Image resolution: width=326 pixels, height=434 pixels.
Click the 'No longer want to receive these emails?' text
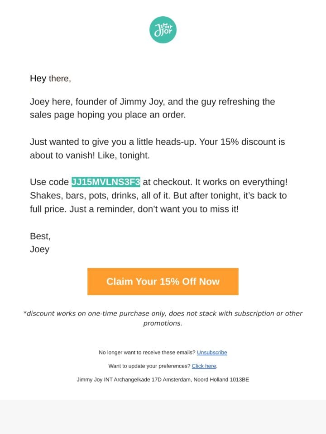point(147,352)
